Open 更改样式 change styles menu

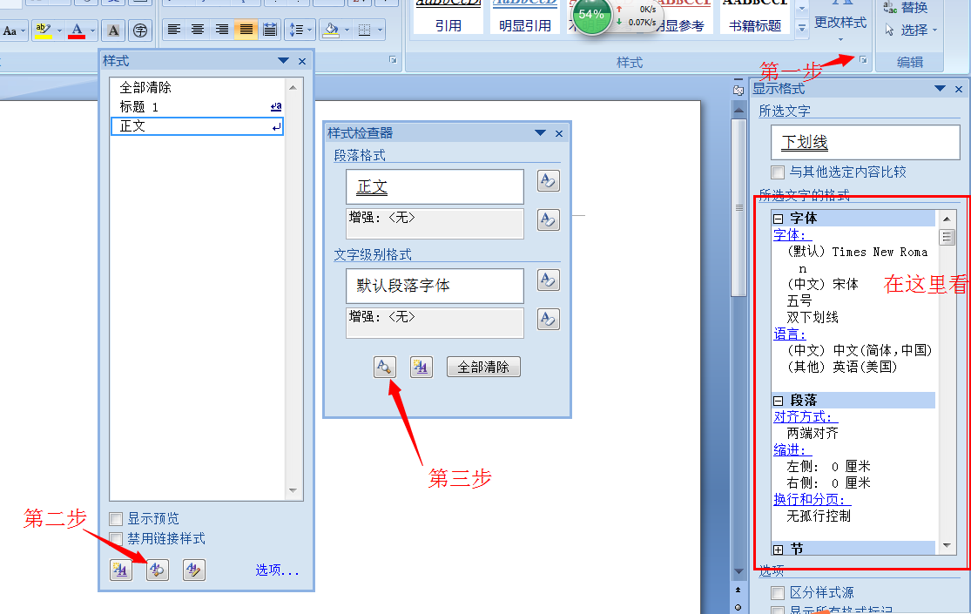[840, 23]
